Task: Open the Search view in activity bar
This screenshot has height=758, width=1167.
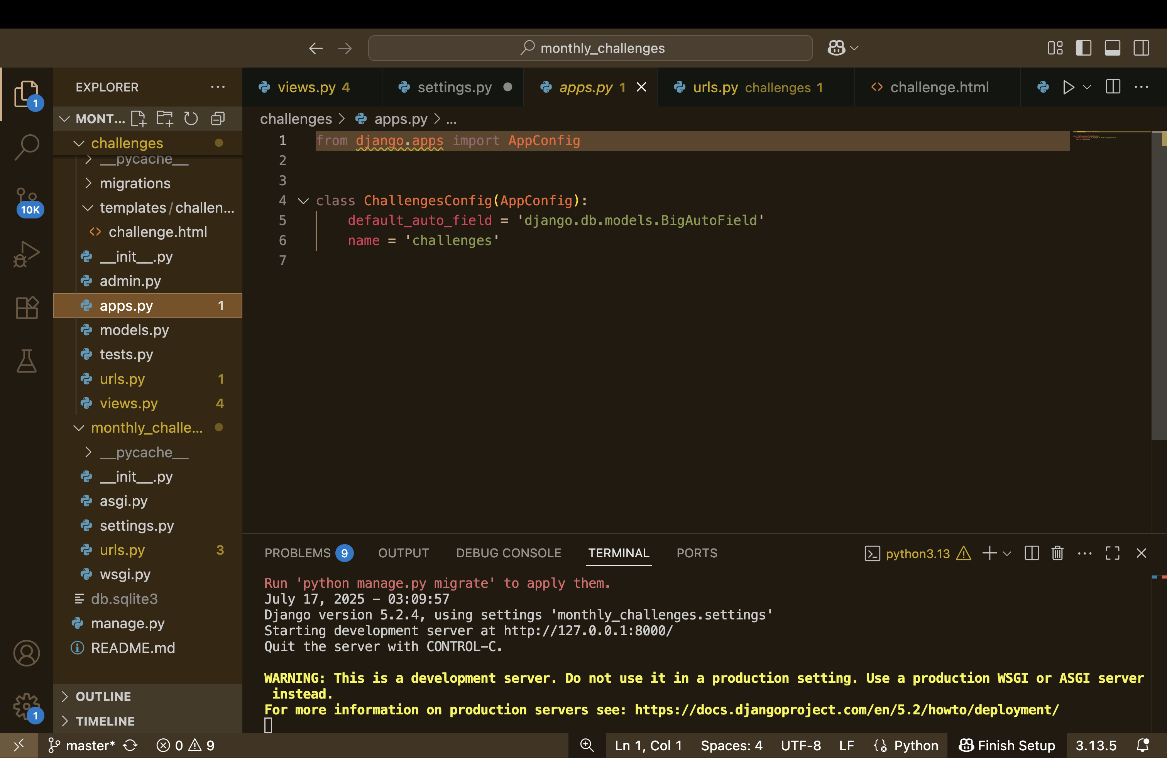Action: 27,147
